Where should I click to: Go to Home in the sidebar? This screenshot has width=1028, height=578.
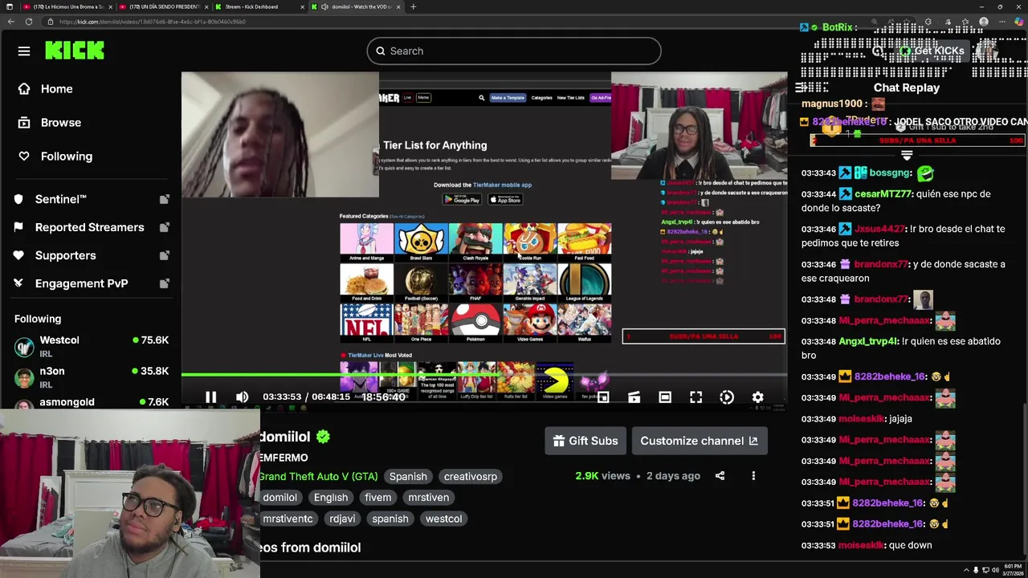56,89
